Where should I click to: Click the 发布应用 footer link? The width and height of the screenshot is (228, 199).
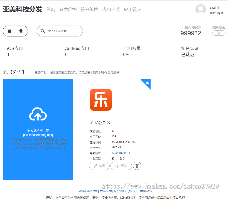106,191
